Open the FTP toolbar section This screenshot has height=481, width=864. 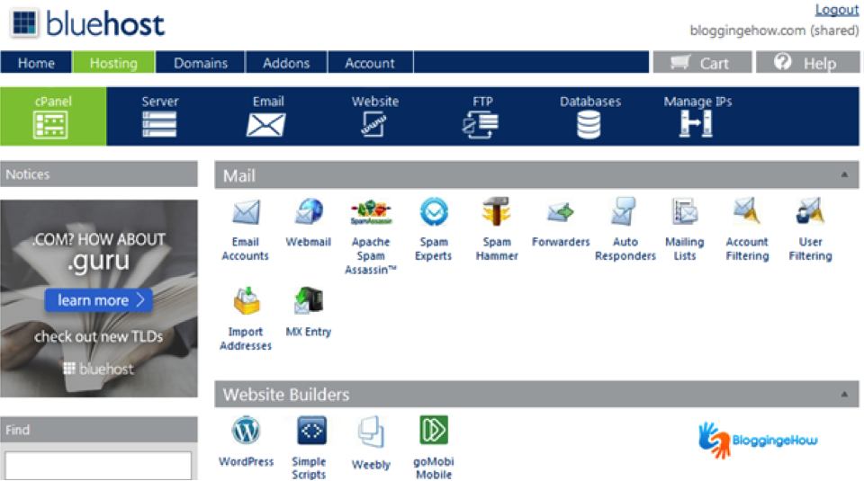click(482, 117)
